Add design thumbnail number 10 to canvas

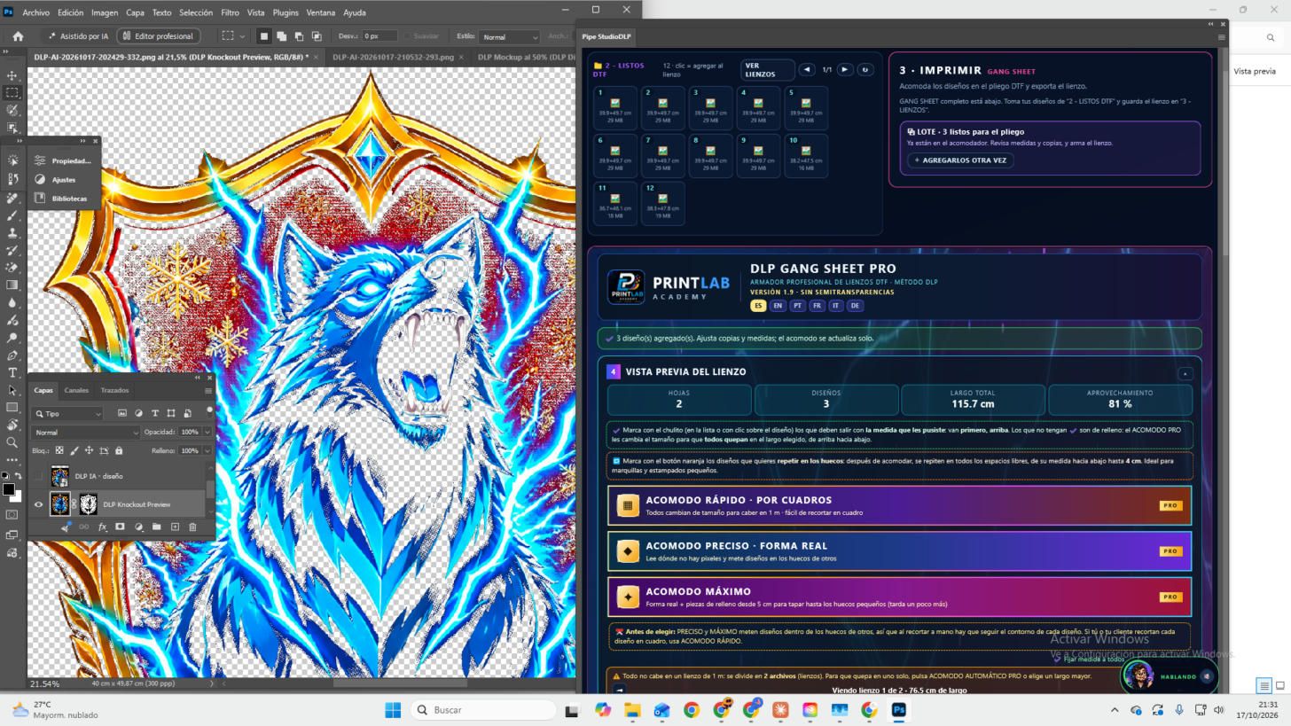pos(805,155)
